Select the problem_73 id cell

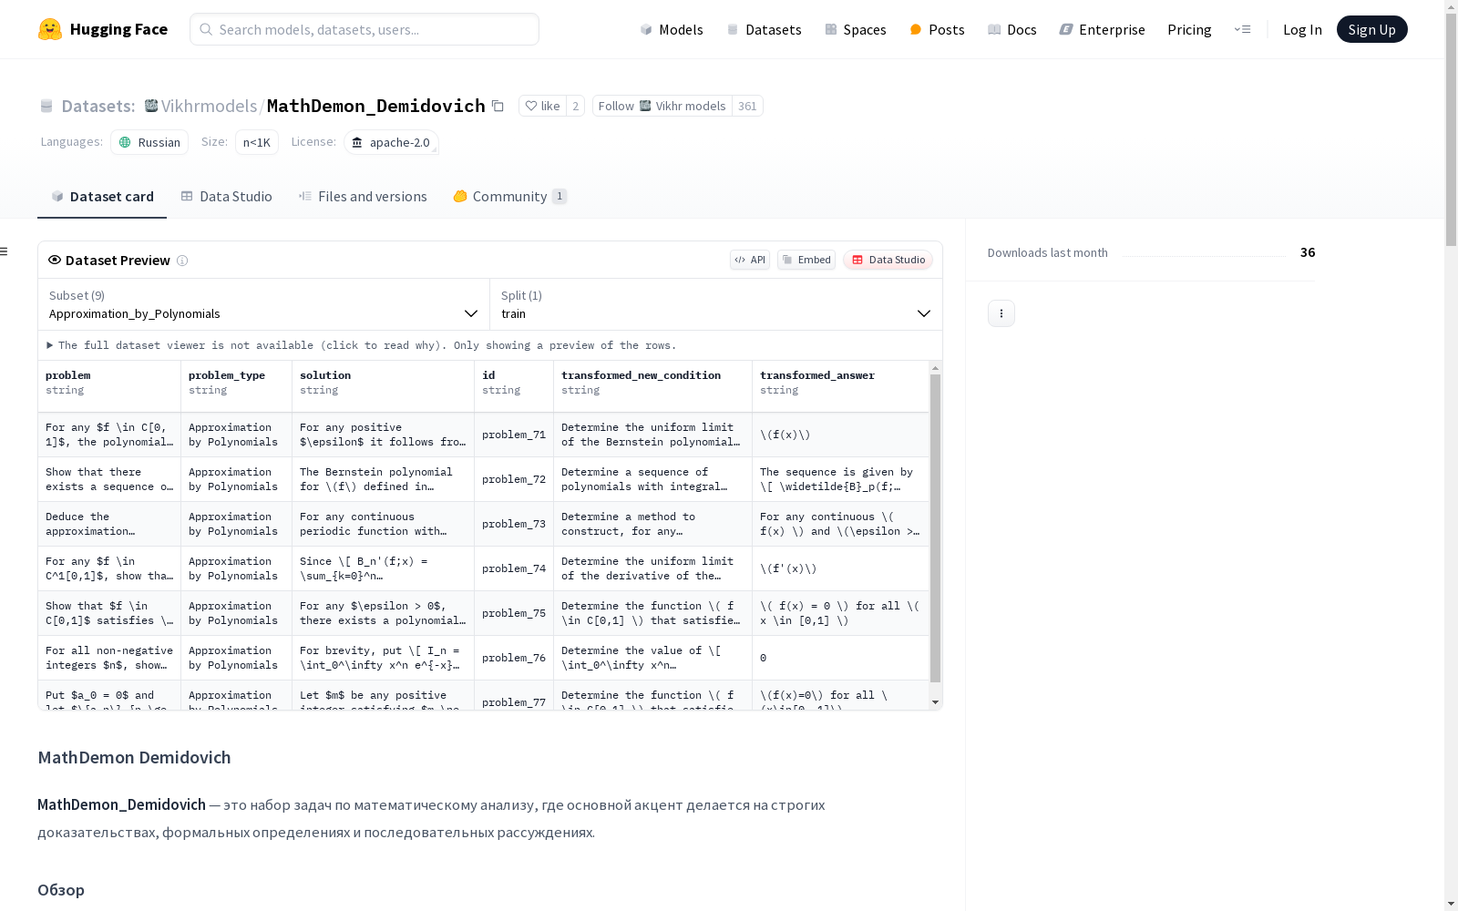coord(514,524)
